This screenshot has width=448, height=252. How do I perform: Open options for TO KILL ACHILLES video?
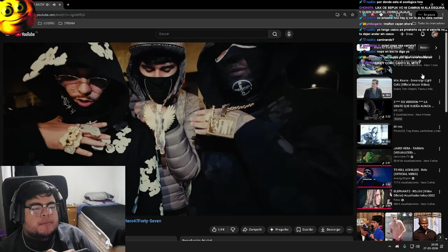click(x=440, y=170)
